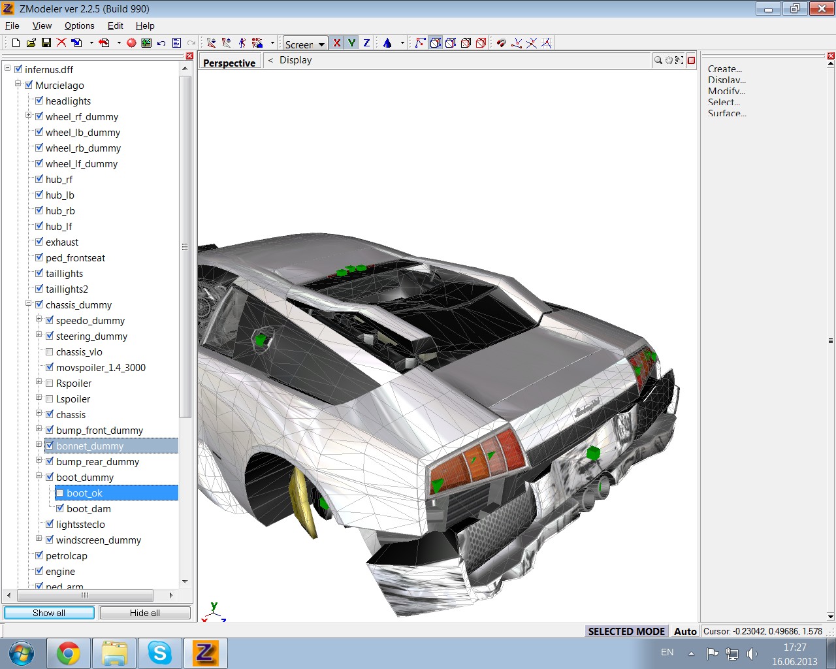
Task: Toggle the X axis button
Action: pyautogui.click(x=336, y=42)
